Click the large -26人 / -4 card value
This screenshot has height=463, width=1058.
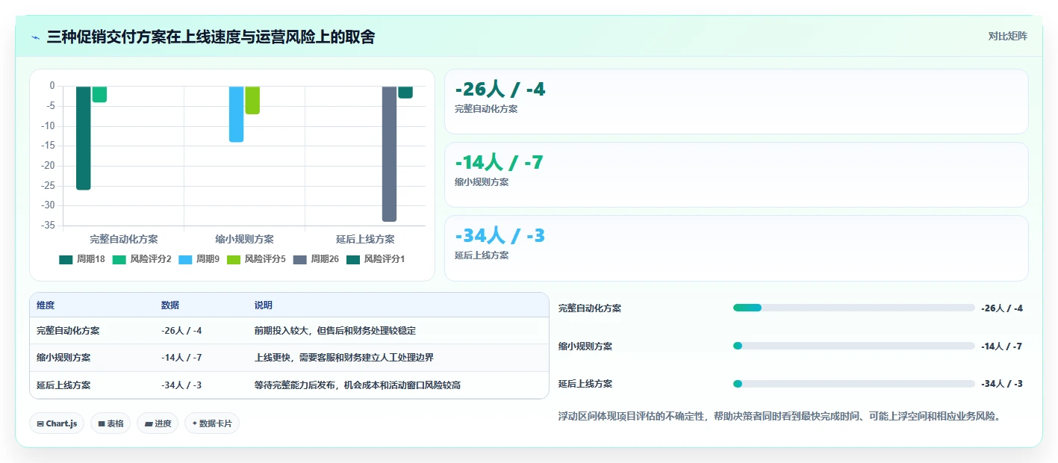coord(500,90)
